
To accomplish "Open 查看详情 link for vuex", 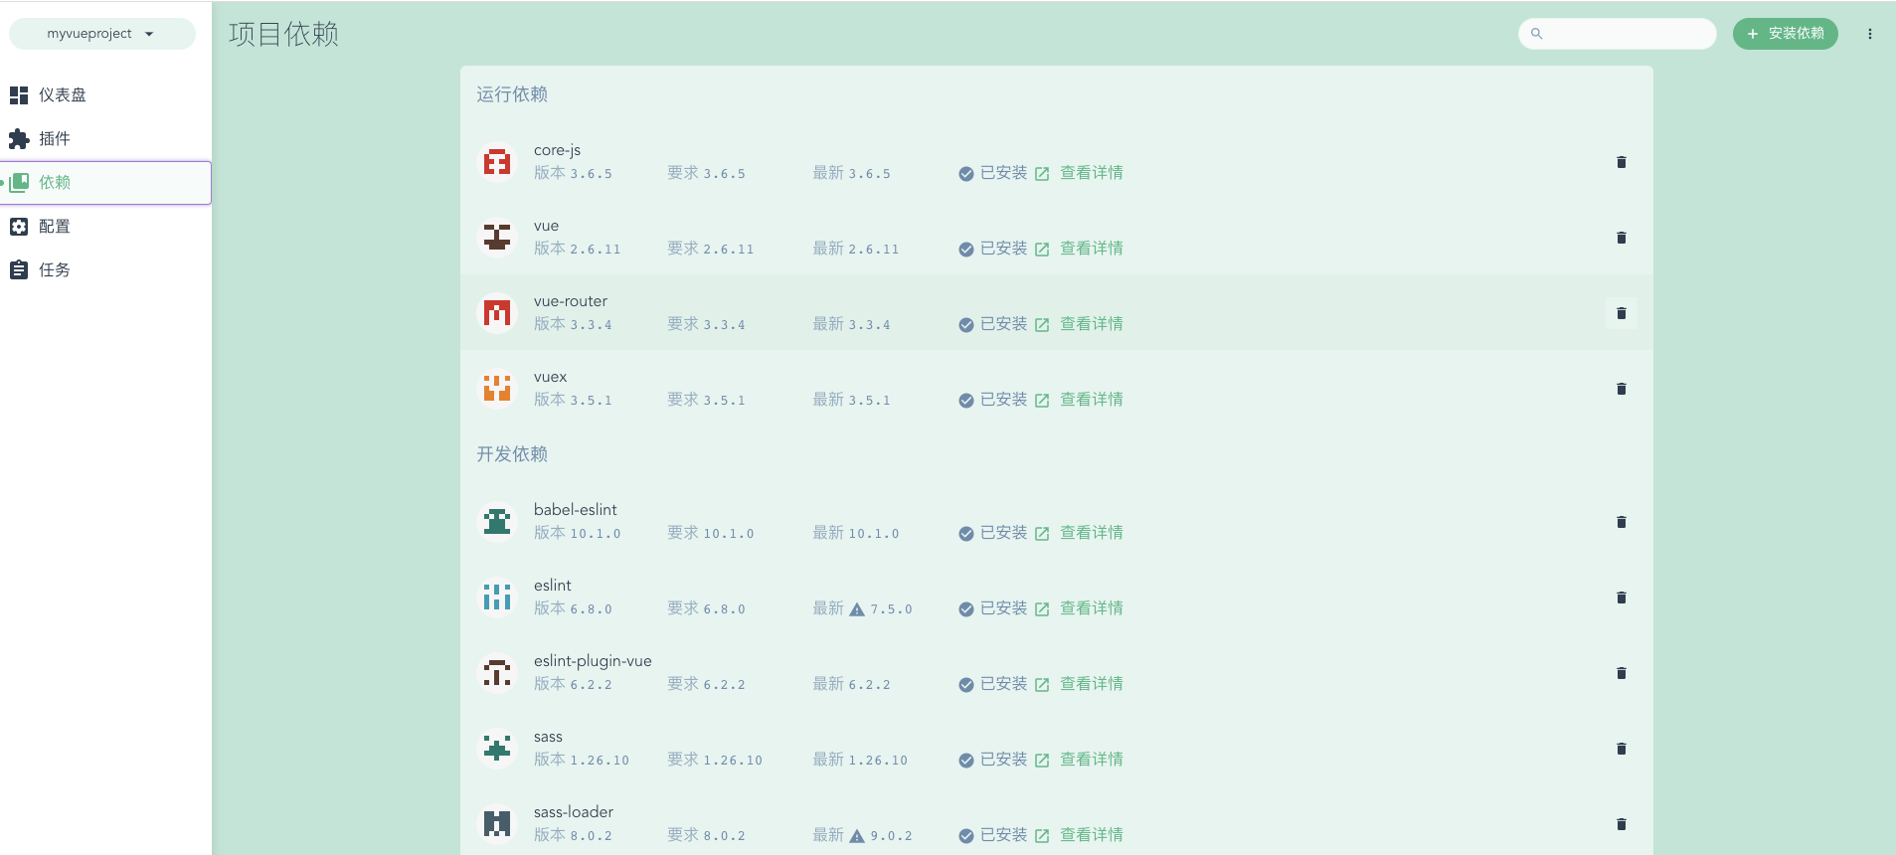I will point(1080,400).
